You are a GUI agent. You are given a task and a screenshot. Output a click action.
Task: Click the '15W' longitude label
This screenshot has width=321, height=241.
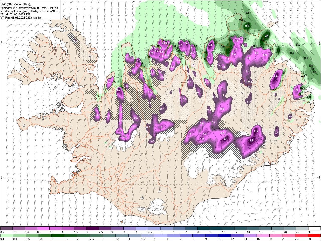266,1
